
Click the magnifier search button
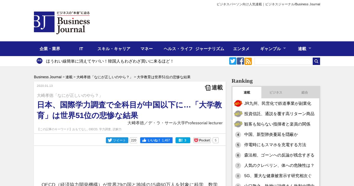pyautogui.click(x=316, y=61)
